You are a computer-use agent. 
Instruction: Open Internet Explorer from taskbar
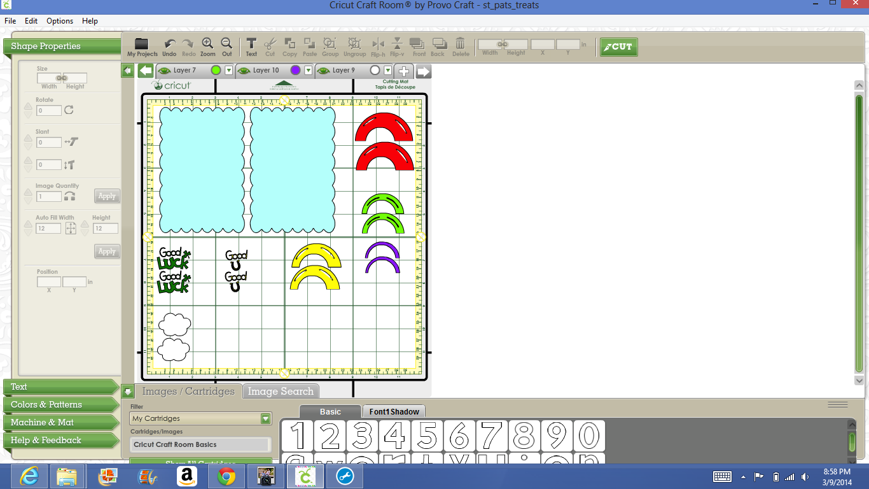29,476
